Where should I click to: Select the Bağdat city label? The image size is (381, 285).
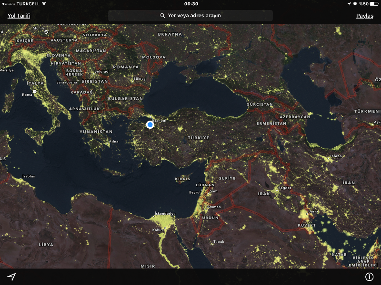277,188
